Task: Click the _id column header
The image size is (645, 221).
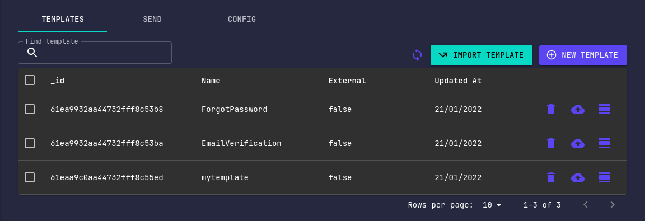Action: click(x=57, y=81)
